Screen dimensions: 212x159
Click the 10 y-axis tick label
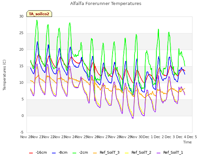(x=21, y=82)
